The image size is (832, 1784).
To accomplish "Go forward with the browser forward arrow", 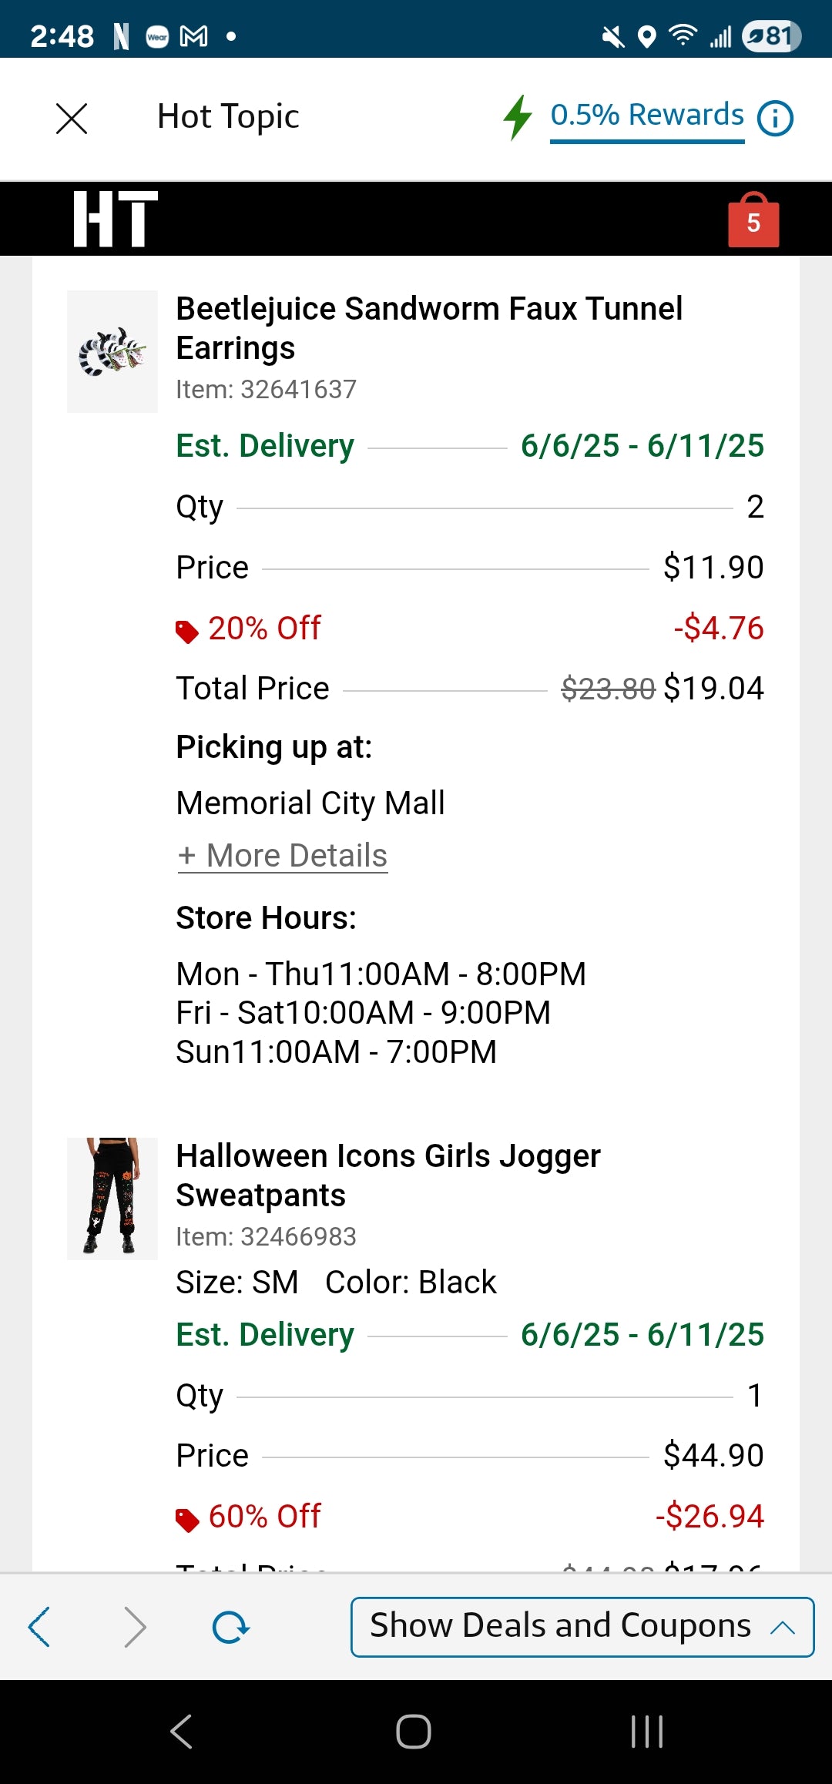I will click(135, 1627).
